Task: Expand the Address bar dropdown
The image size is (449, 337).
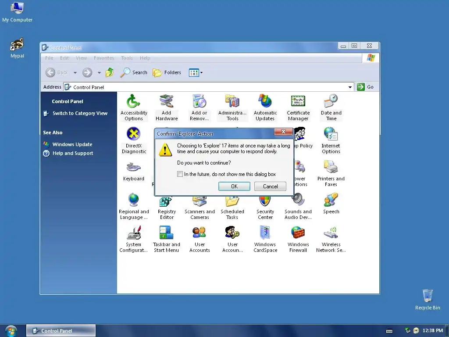Action: pos(350,87)
